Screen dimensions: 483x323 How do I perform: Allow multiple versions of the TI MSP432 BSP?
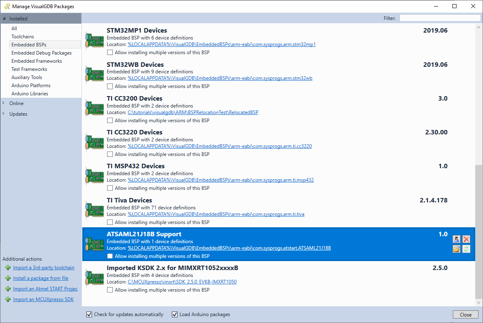tap(110, 188)
